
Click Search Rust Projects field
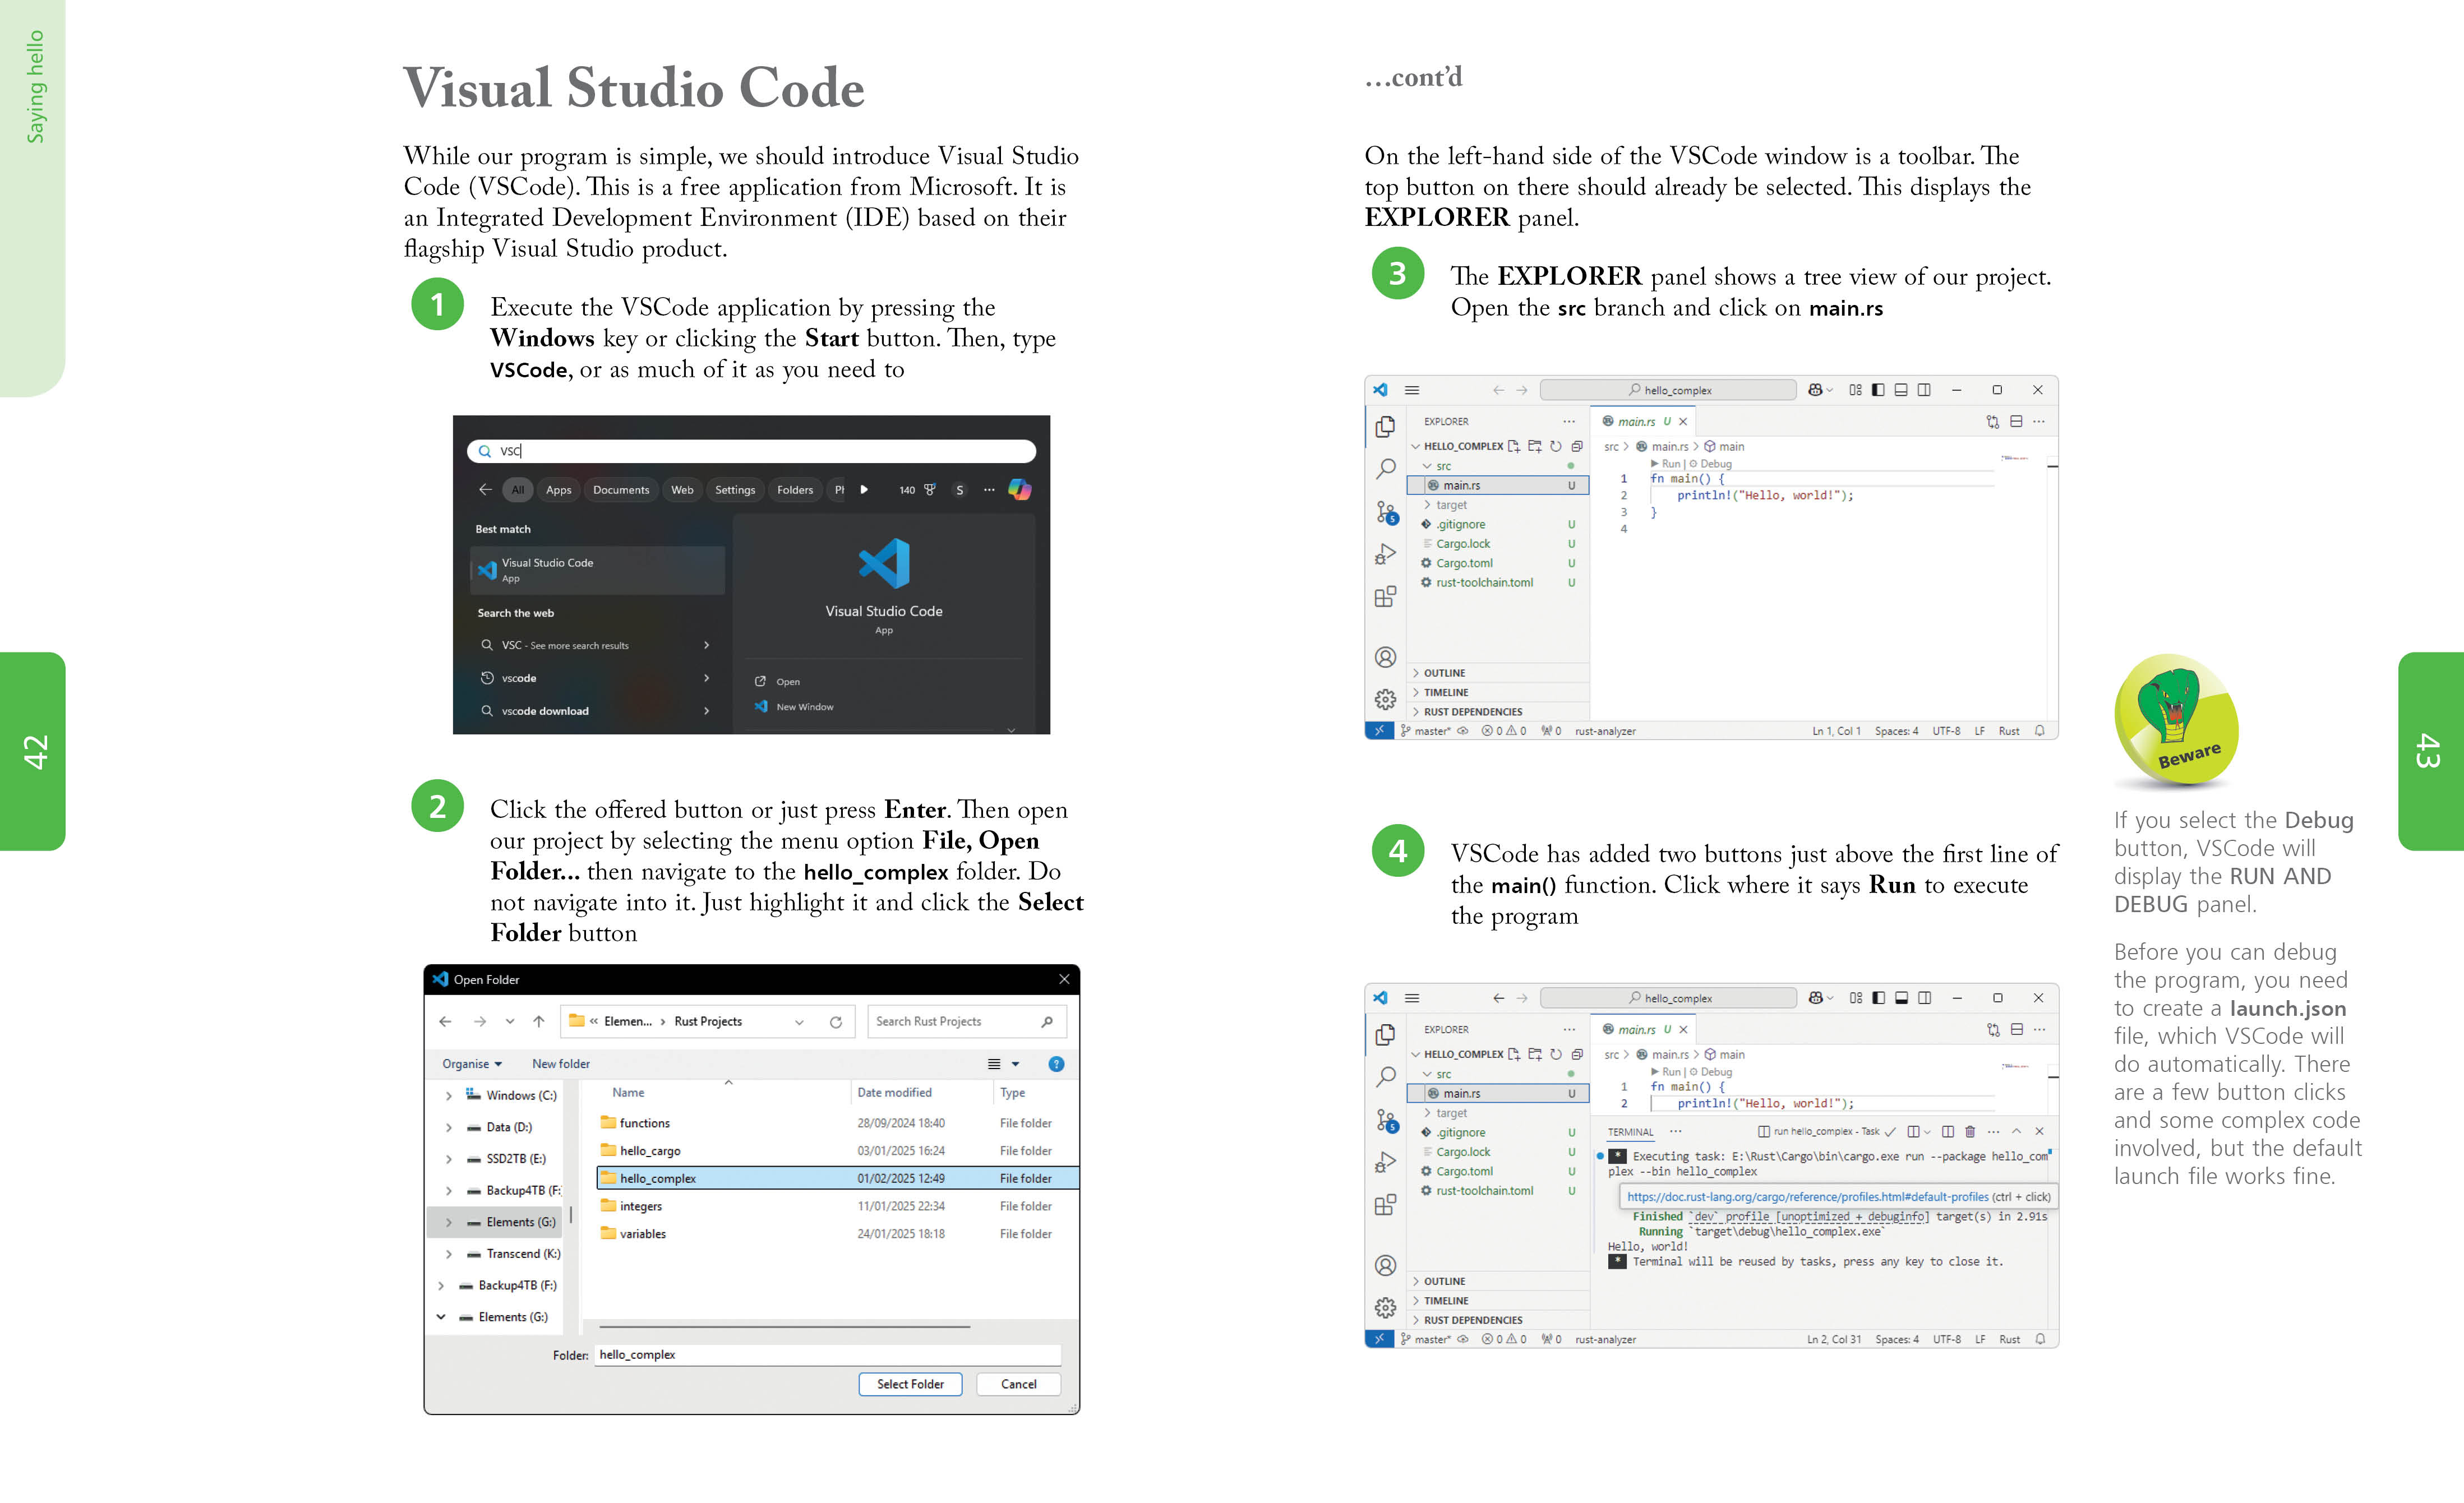tap(967, 1021)
